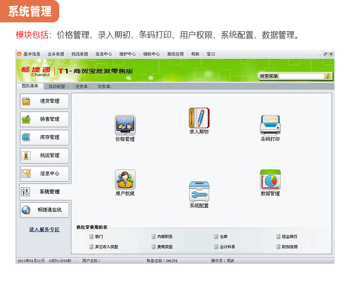Open 畅捷通在线 from the sidebar
The width and height of the screenshot is (350, 282).
pos(44,210)
